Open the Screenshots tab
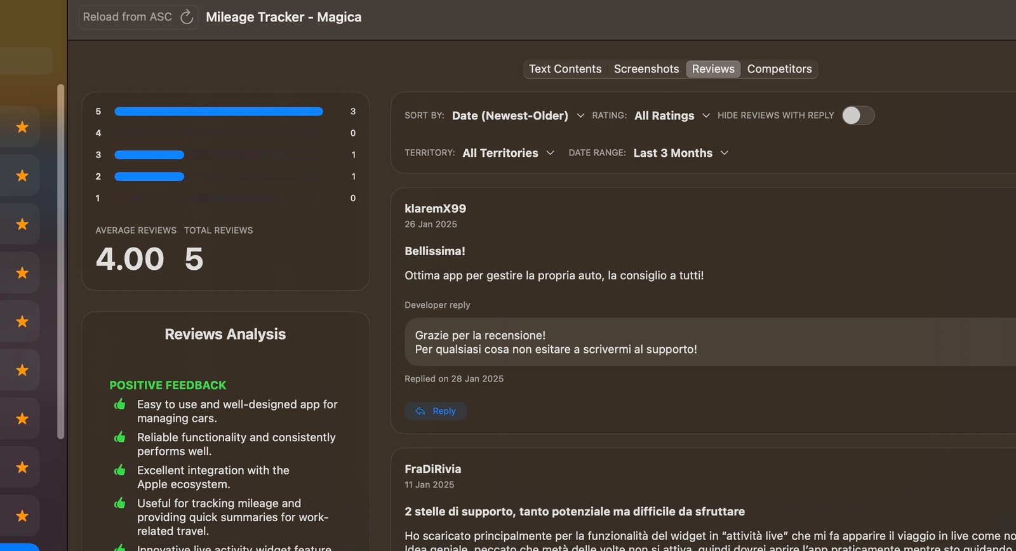Image resolution: width=1016 pixels, height=551 pixels. coord(646,69)
